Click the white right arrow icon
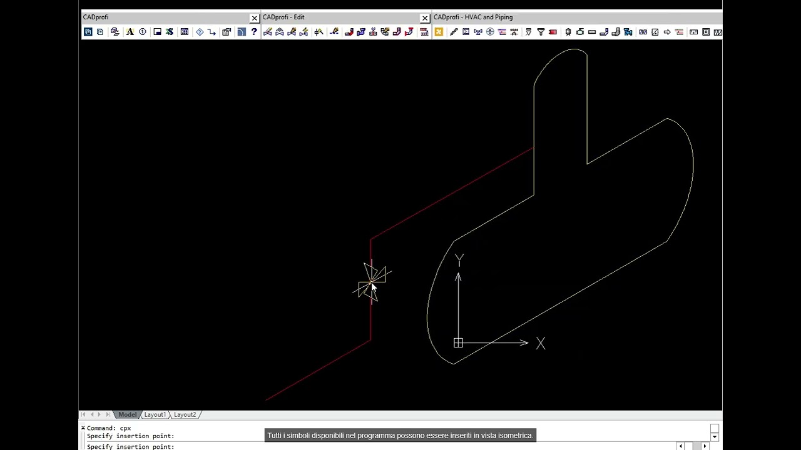The height and width of the screenshot is (450, 801). 667,32
